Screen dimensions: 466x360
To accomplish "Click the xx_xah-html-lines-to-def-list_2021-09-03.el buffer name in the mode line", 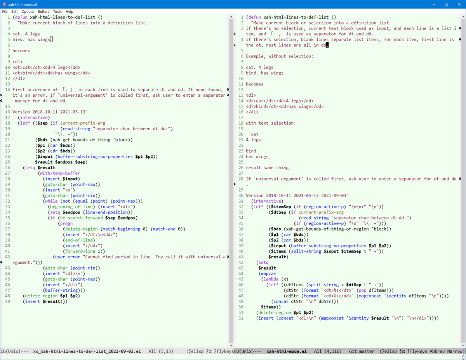I will [x=87, y=351].
